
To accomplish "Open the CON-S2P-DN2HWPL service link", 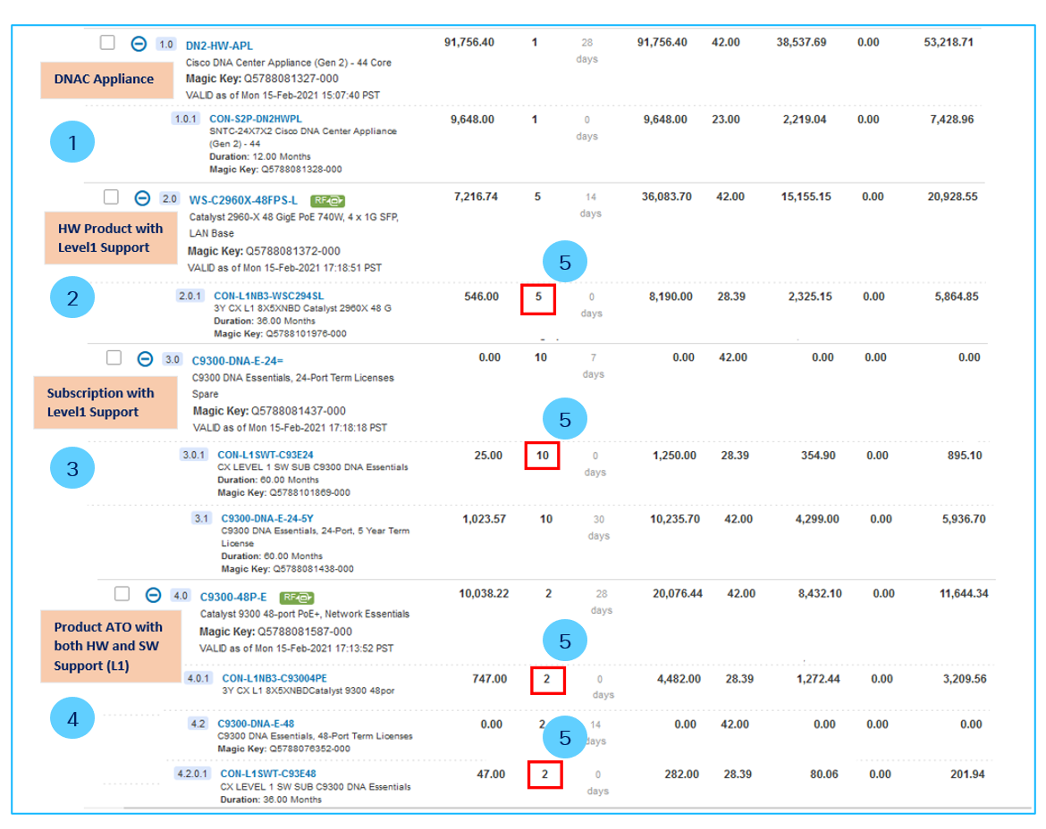I will [x=256, y=120].
